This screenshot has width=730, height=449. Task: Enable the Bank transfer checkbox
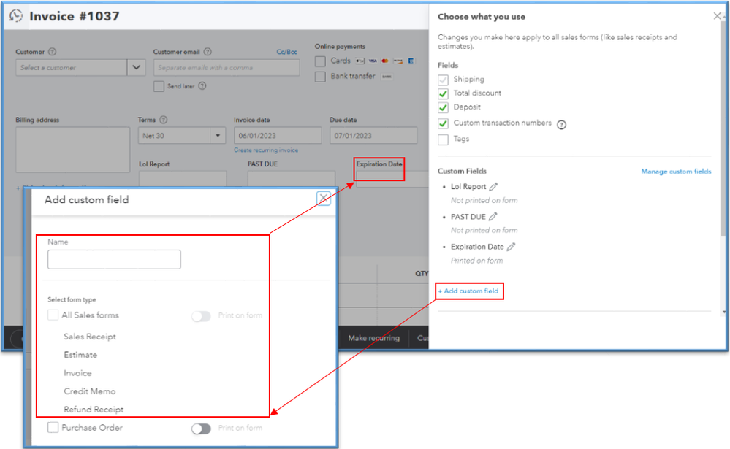coord(320,77)
